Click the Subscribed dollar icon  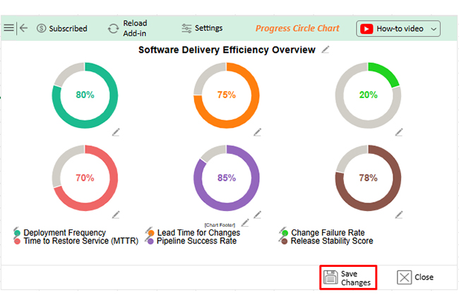point(41,28)
